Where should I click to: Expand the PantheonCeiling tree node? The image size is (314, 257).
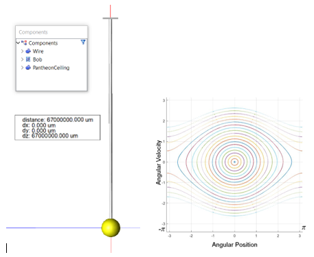[22, 68]
